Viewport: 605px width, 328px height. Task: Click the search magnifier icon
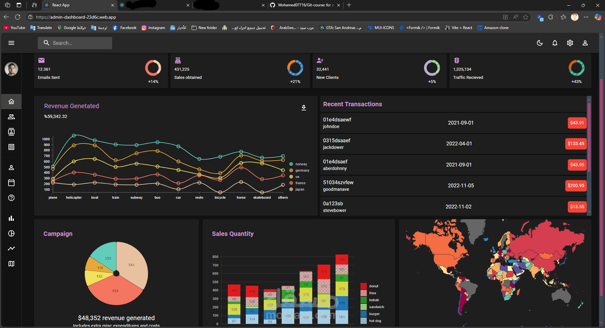(x=46, y=43)
